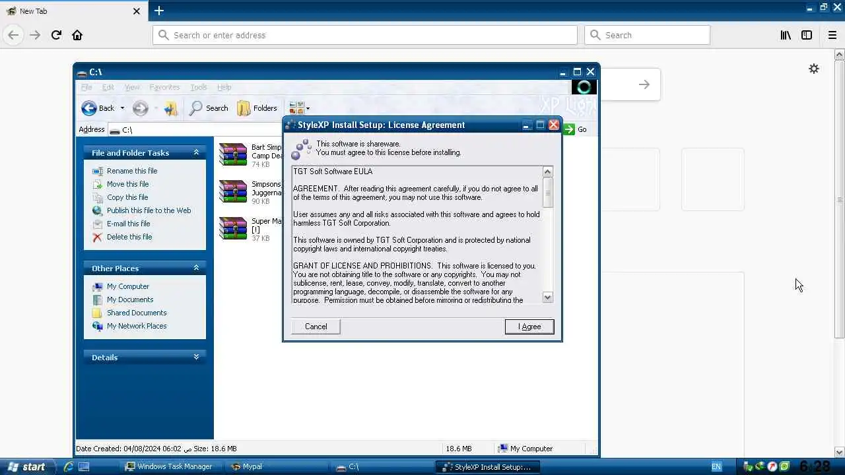Click the Explorer Forward arrow icon
845x475 pixels.
coord(140,108)
